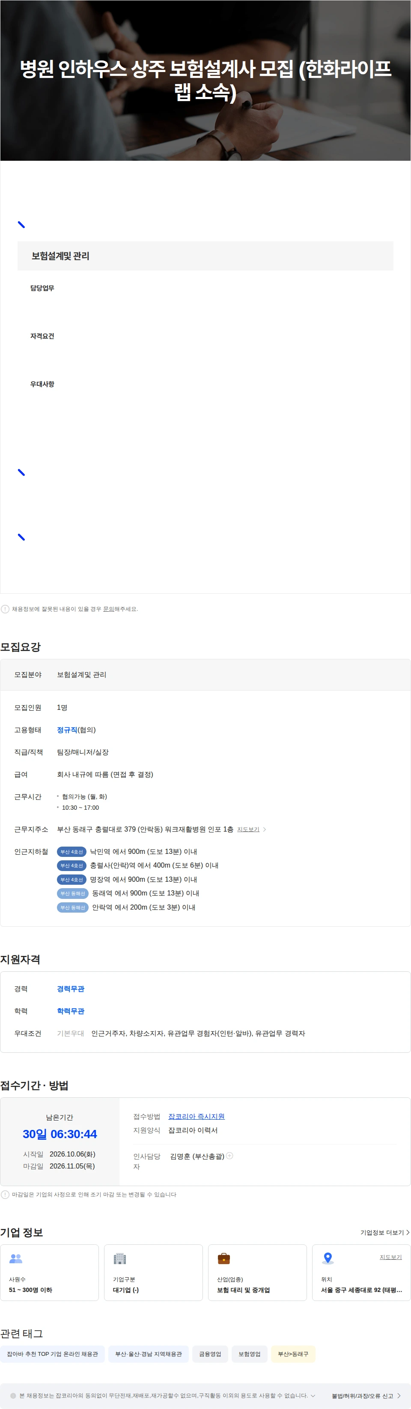The height and width of the screenshot is (1409, 411).
Task: Click the 51 ~ 300명 이하 value
Action: tap(30, 1290)
